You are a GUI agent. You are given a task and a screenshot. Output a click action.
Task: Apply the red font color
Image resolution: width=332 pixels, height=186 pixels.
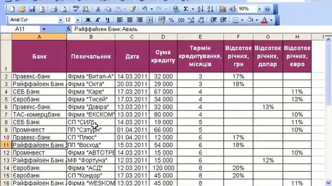264,20
